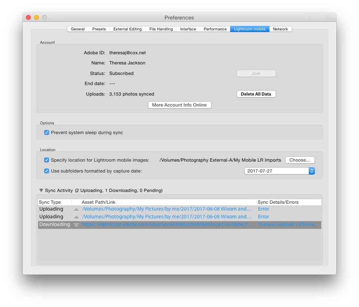The width and height of the screenshot is (359, 307).
Task: Click the second row's Error link
Action: pyautogui.click(x=263, y=217)
